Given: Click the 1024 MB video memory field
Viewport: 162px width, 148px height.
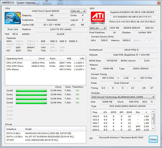Looking at the screenshot, I should pyautogui.click(x=114, y=28).
